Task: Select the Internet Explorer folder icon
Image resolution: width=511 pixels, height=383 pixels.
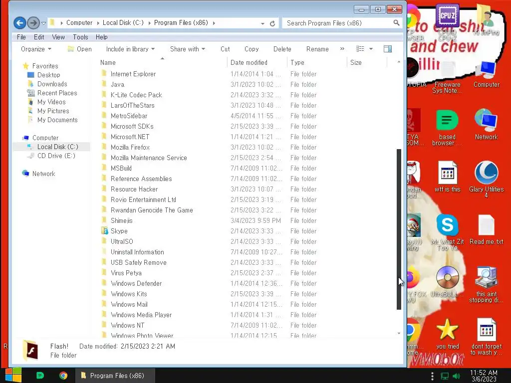Action: coord(104,74)
